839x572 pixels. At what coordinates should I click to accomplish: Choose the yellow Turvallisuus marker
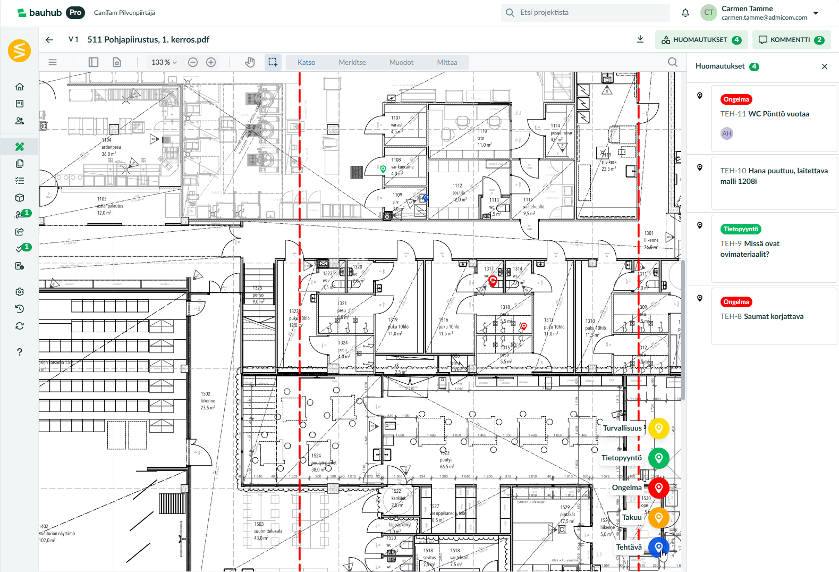coord(658,428)
